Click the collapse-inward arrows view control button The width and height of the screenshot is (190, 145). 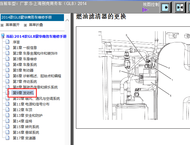pos(180,8)
